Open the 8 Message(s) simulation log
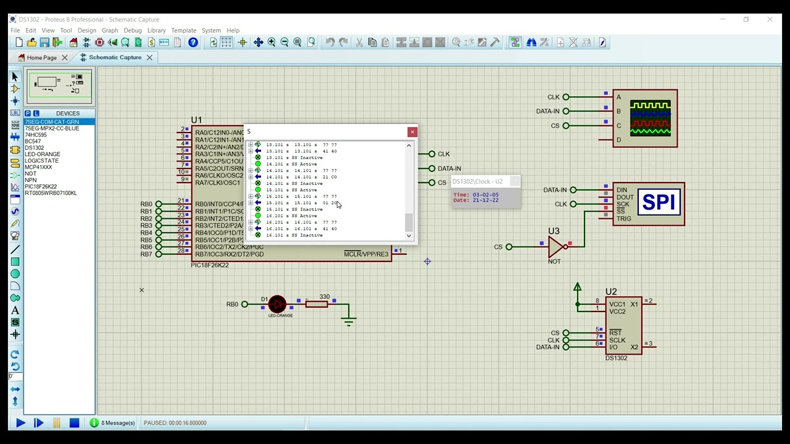Image resolution: width=790 pixels, height=444 pixels. (x=112, y=423)
